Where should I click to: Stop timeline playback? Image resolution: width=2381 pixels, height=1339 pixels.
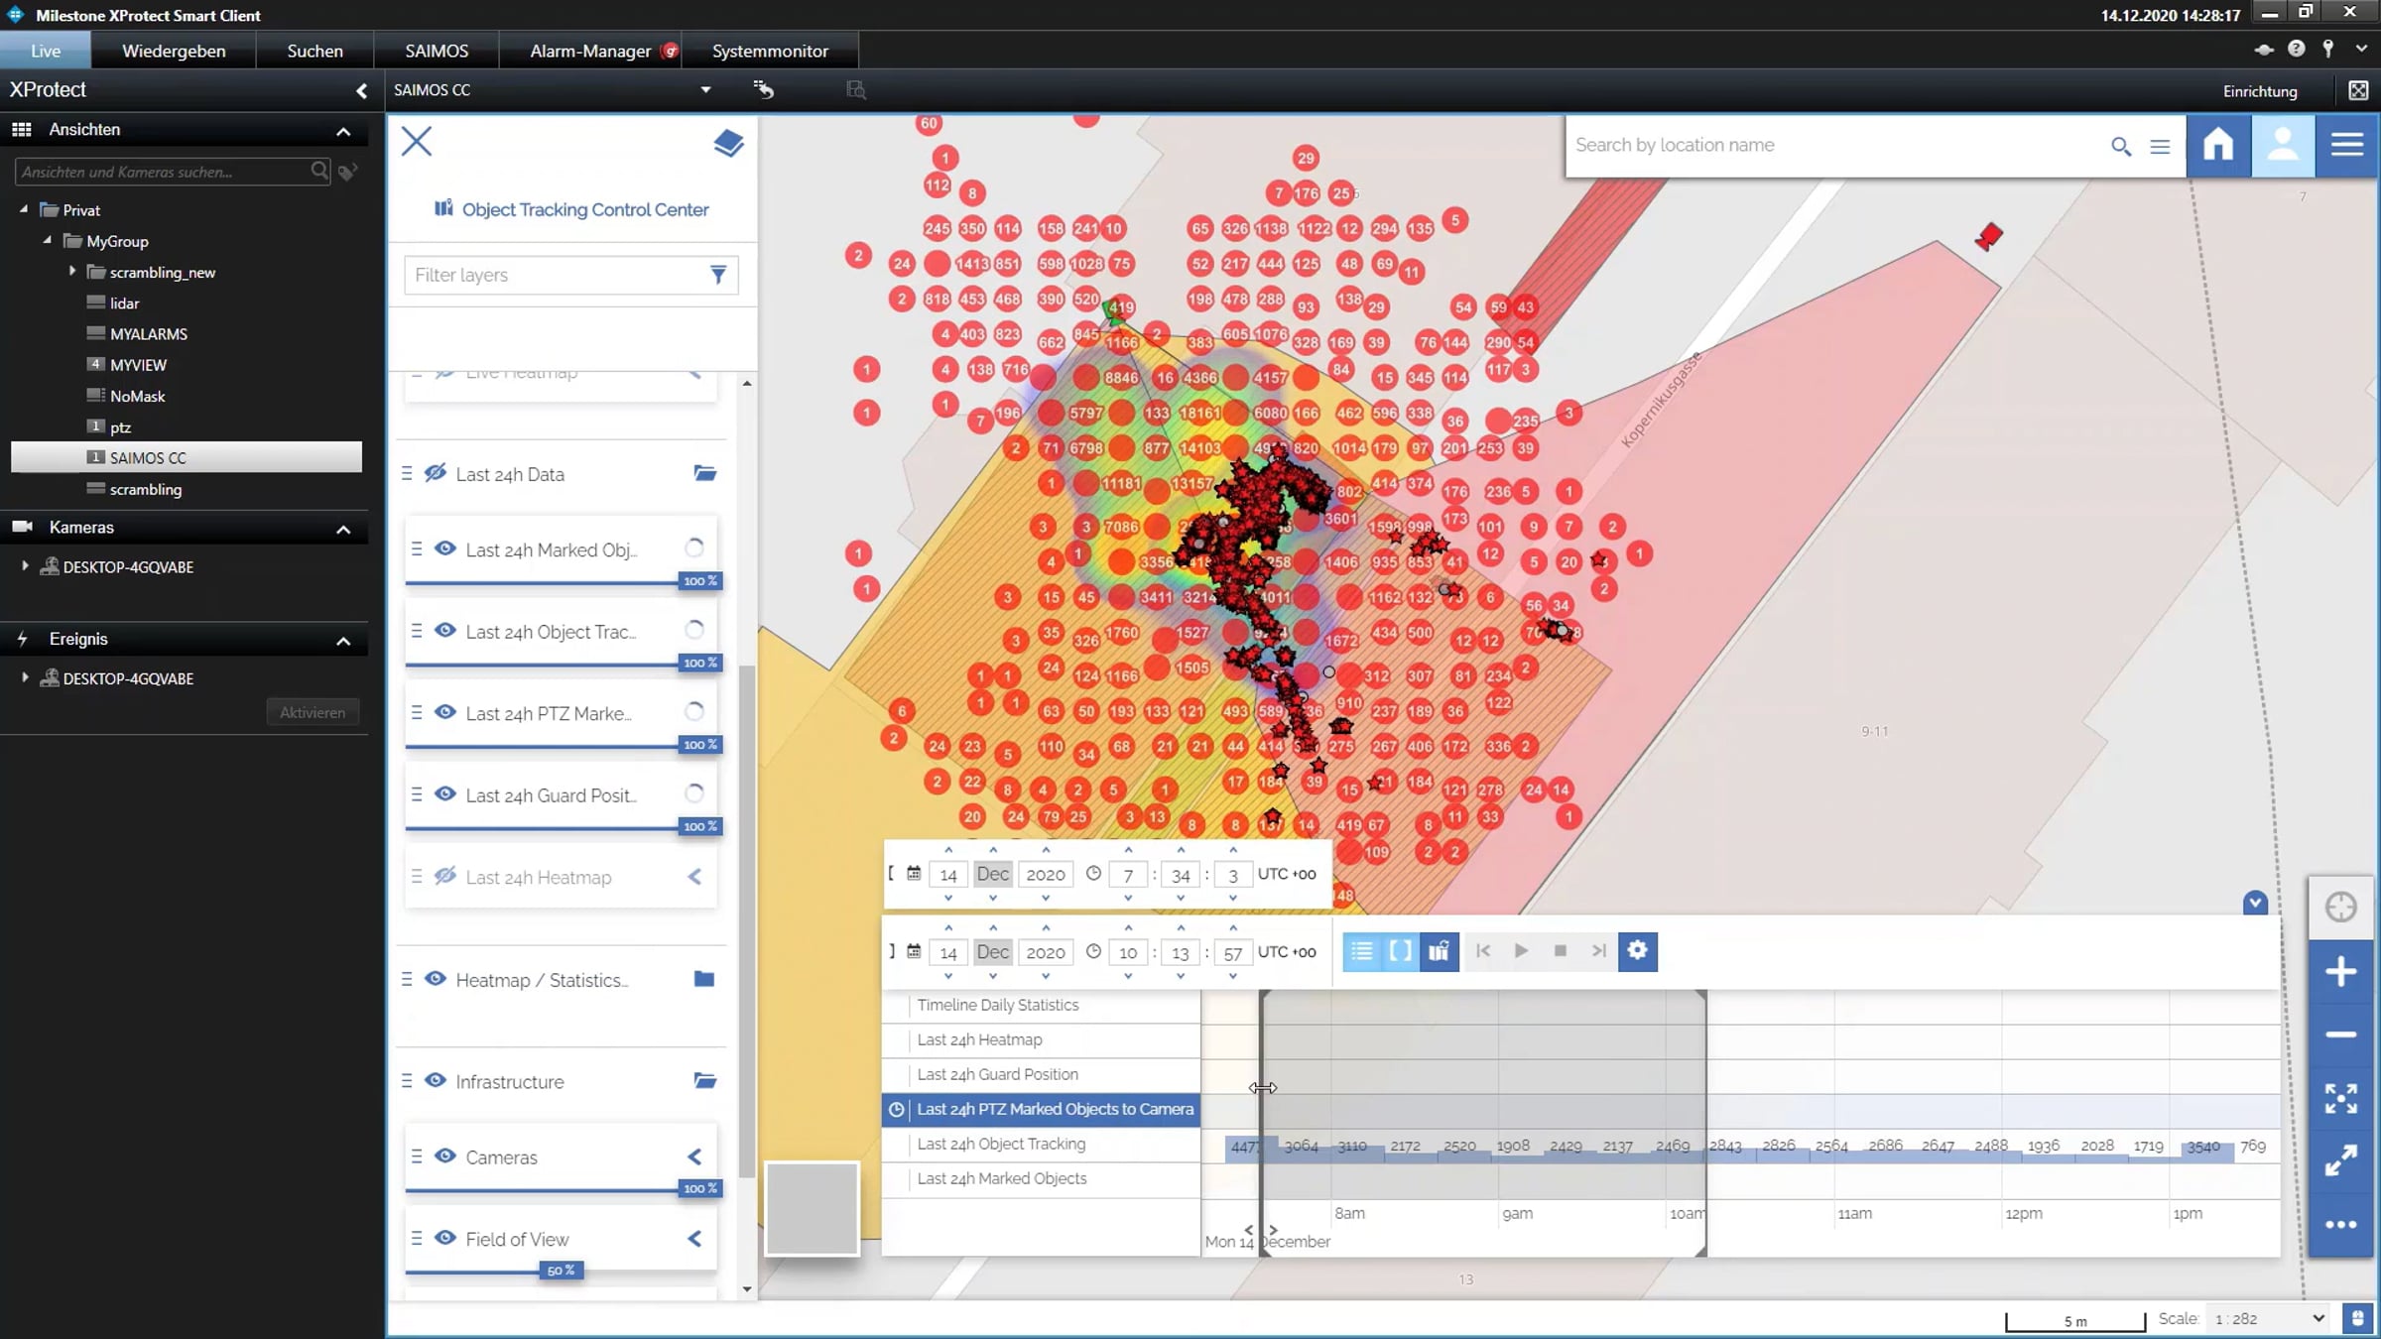click(x=1560, y=951)
